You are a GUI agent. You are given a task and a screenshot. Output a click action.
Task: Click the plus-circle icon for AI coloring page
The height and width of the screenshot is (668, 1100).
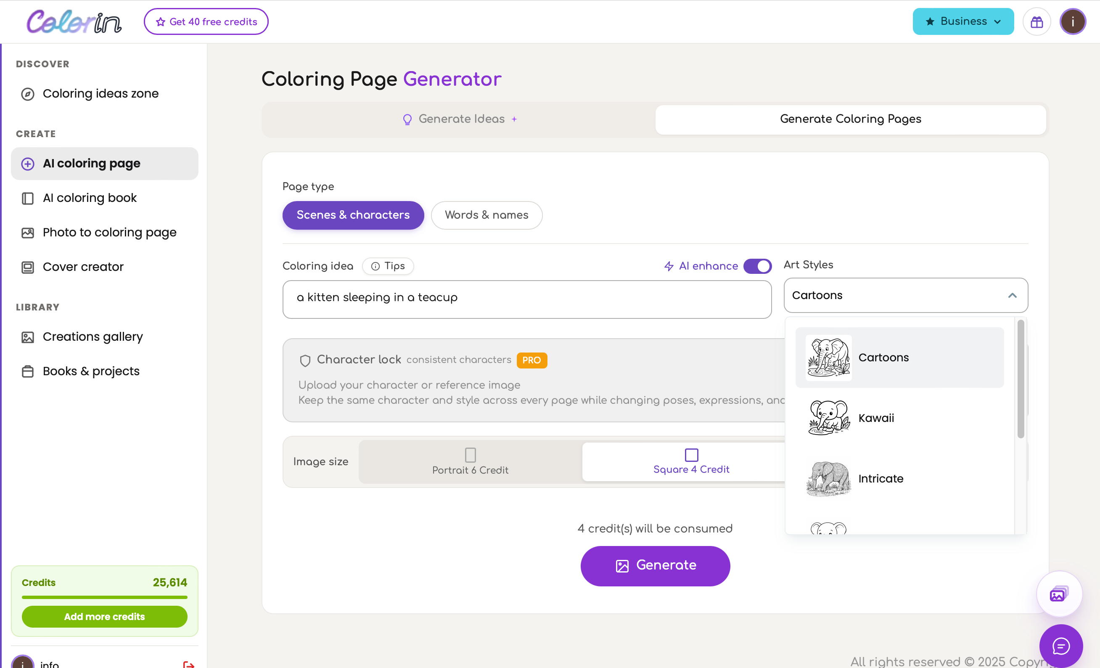click(28, 164)
